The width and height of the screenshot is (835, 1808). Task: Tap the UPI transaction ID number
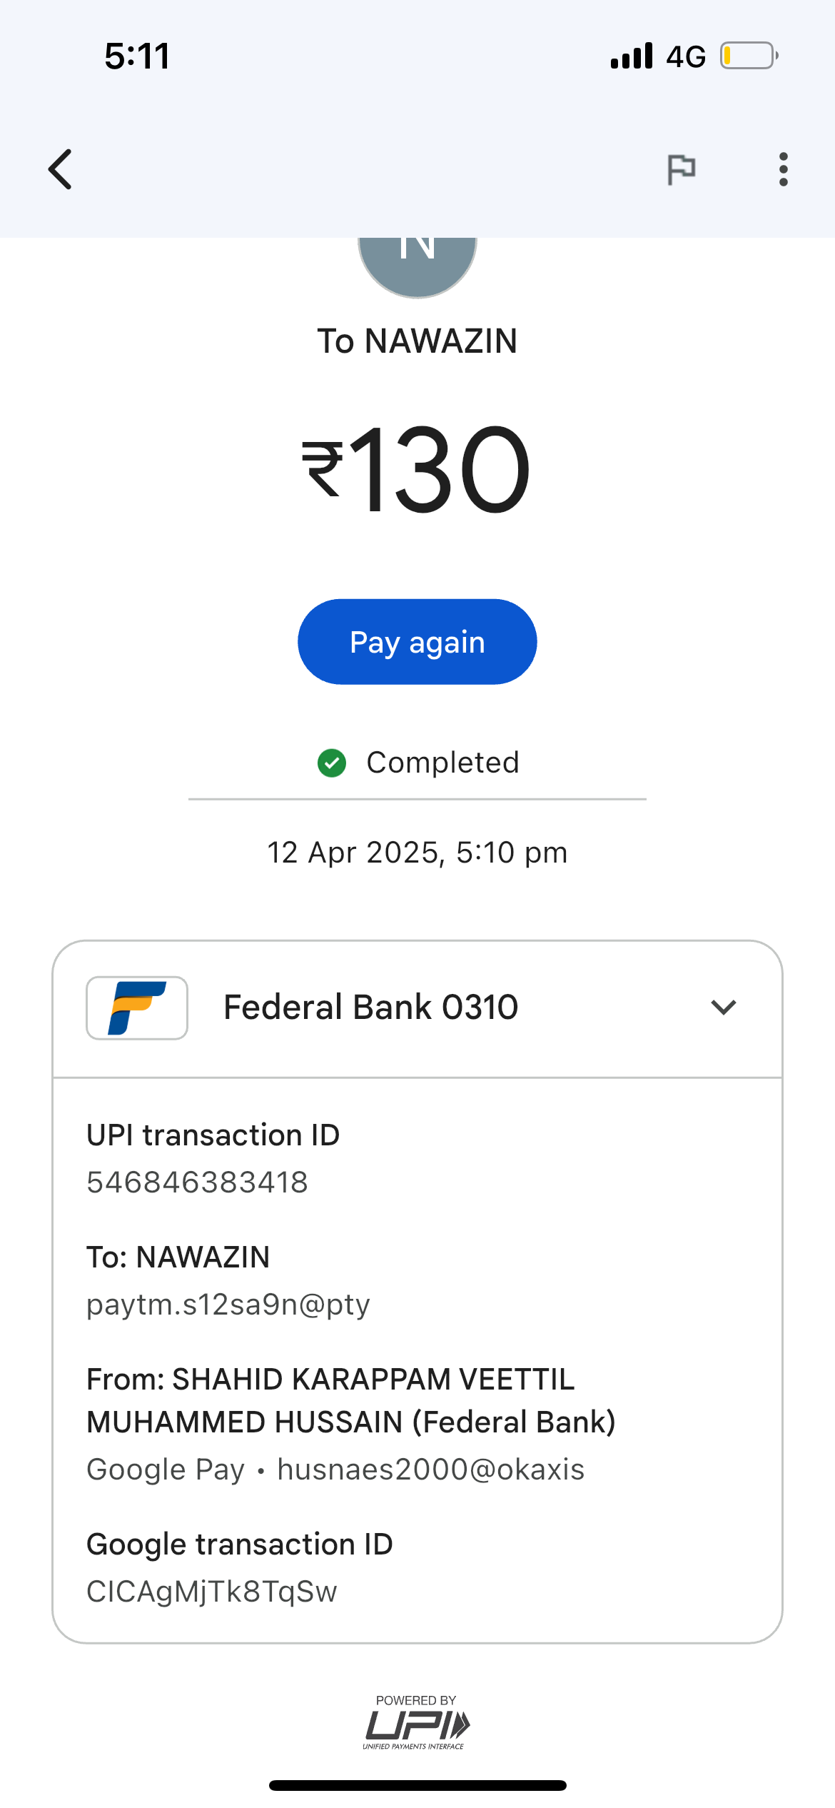(198, 1182)
